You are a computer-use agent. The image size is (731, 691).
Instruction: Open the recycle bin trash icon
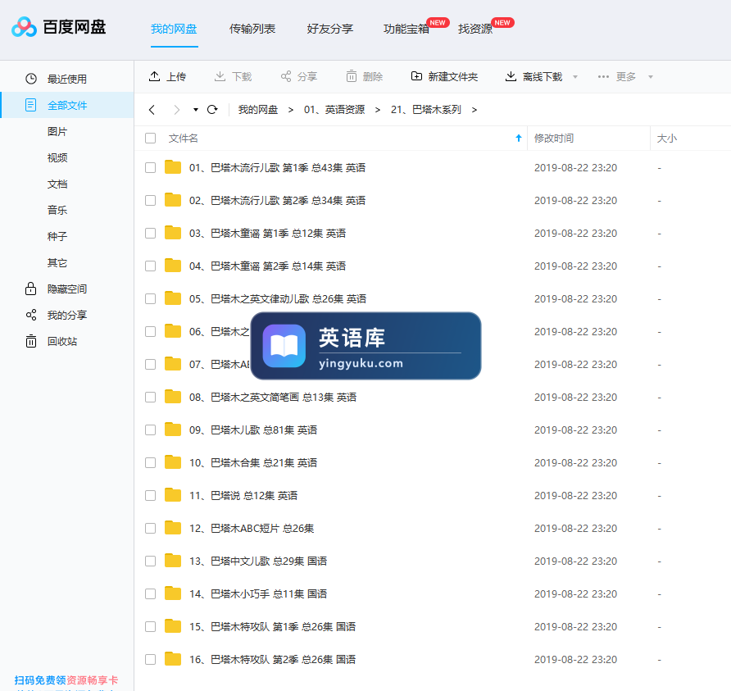tap(31, 341)
